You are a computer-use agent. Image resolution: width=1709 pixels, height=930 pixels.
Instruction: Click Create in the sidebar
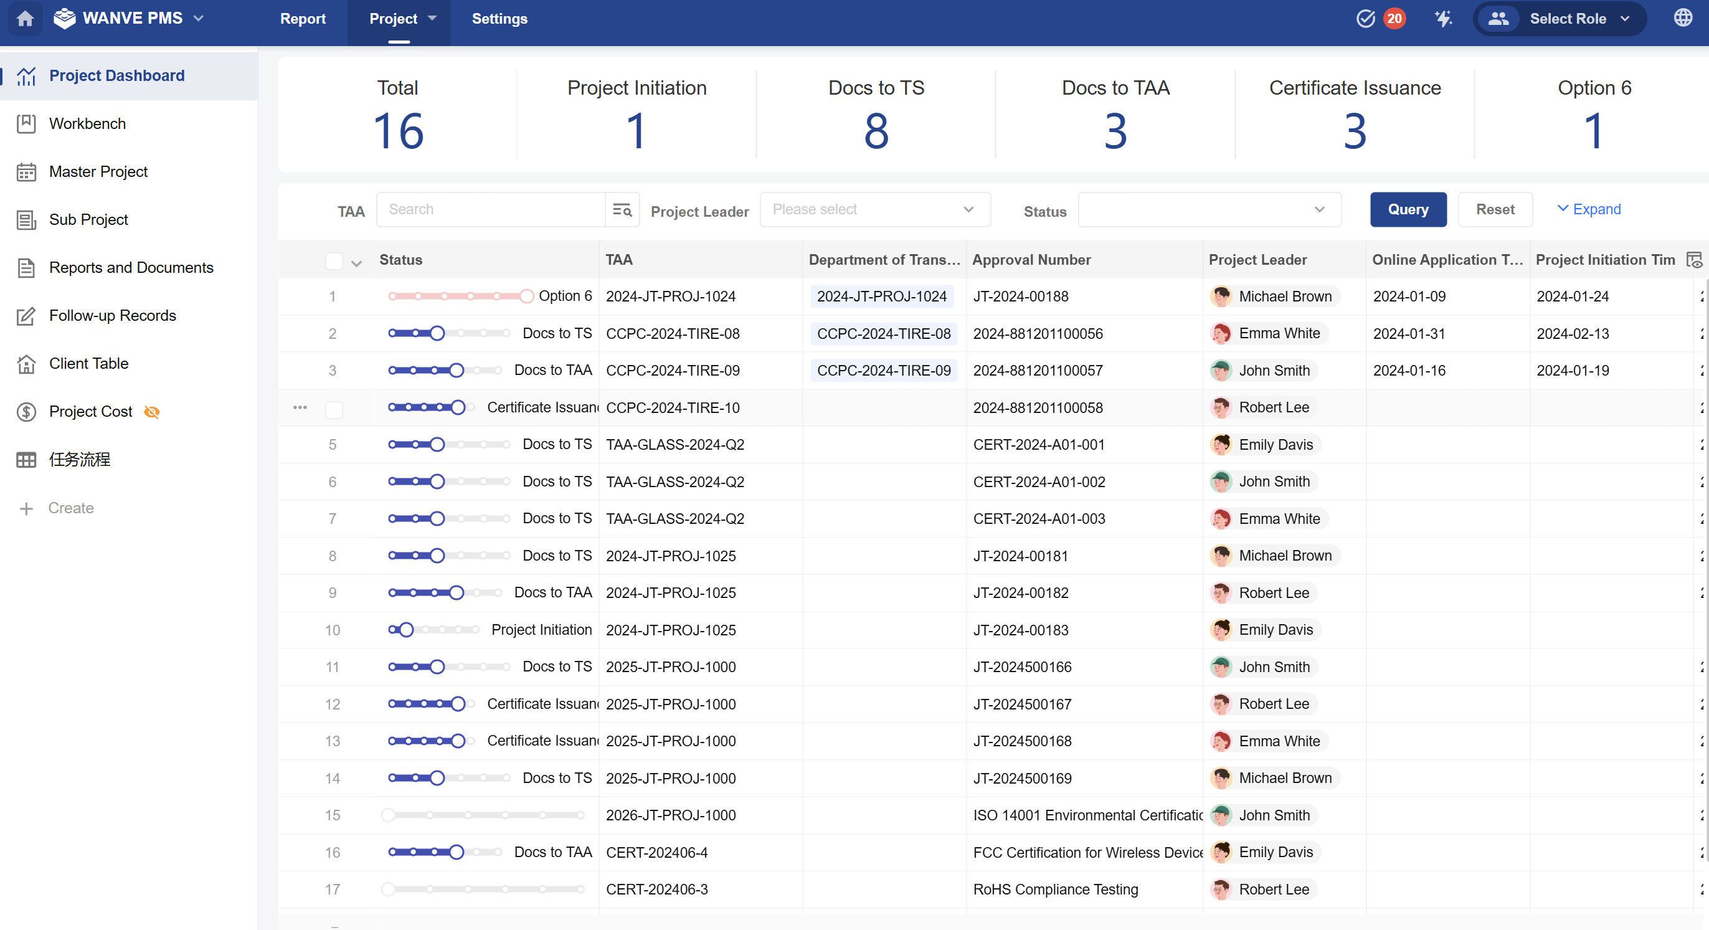(71, 508)
